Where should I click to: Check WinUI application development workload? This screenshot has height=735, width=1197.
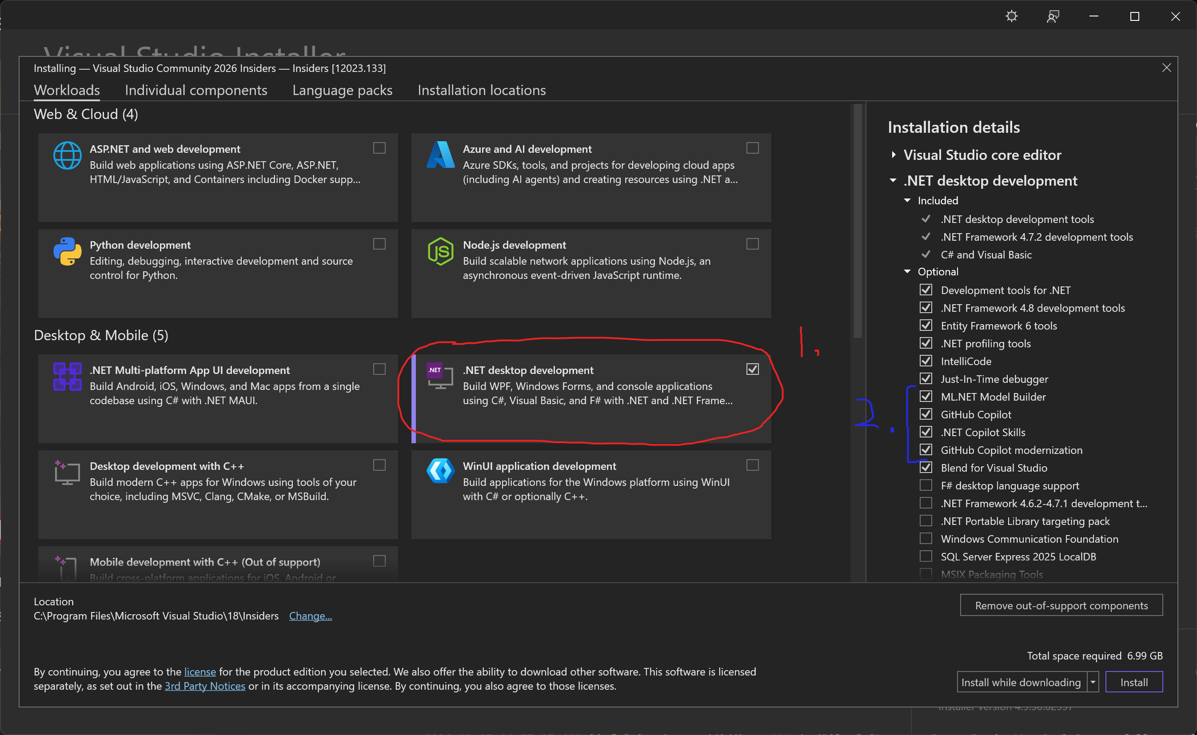pyautogui.click(x=753, y=465)
